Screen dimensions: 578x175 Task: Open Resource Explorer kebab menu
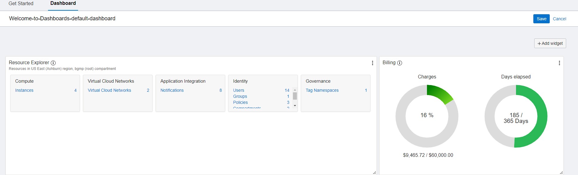click(x=372, y=63)
